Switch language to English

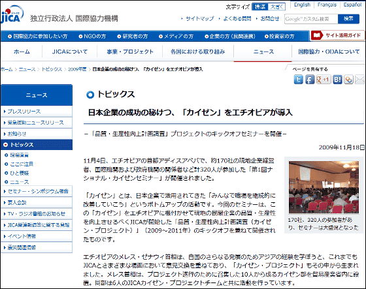pyautogui.click(x=302, y=5)
